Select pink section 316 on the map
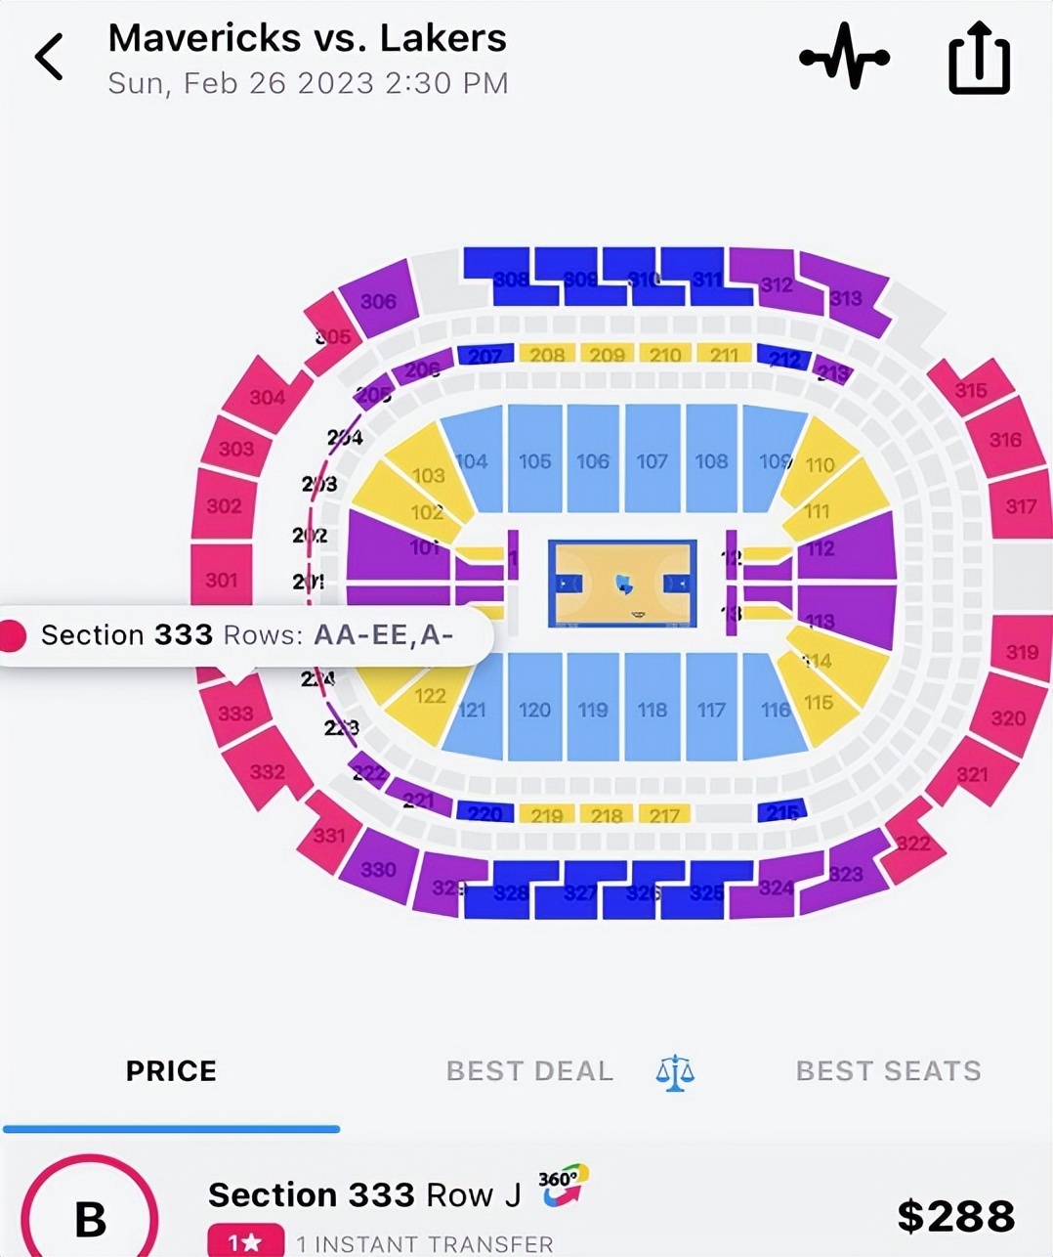 tap(1005, 440)
